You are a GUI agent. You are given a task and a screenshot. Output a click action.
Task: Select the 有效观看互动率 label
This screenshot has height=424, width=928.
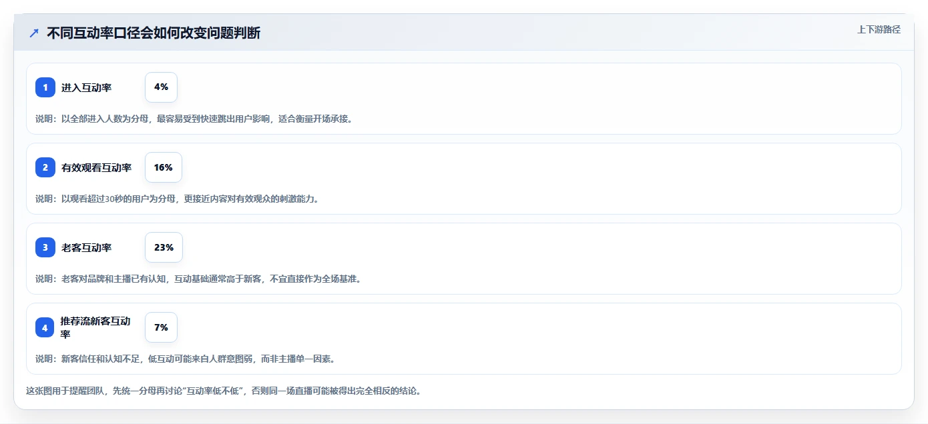96,167
